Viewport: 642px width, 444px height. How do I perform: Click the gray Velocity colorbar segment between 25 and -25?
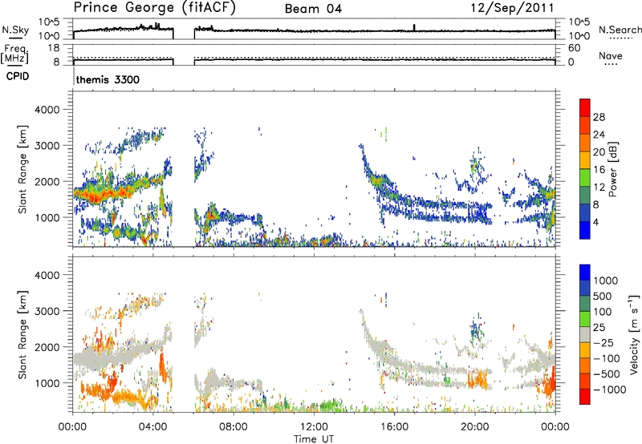pyautogui.click(x=585, y=335)
